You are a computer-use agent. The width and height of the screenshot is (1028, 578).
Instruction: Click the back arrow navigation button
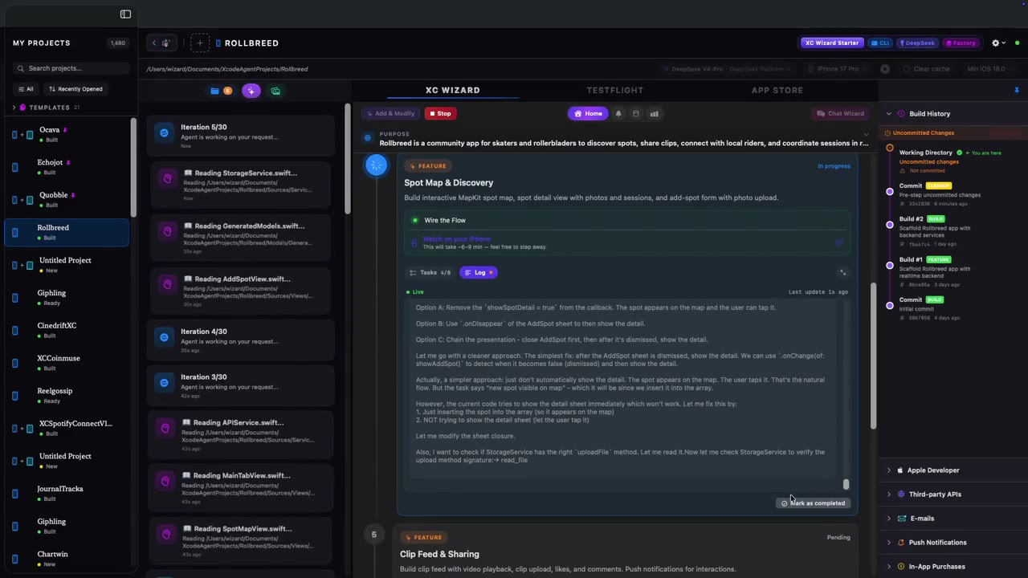[x=154, y=43]
